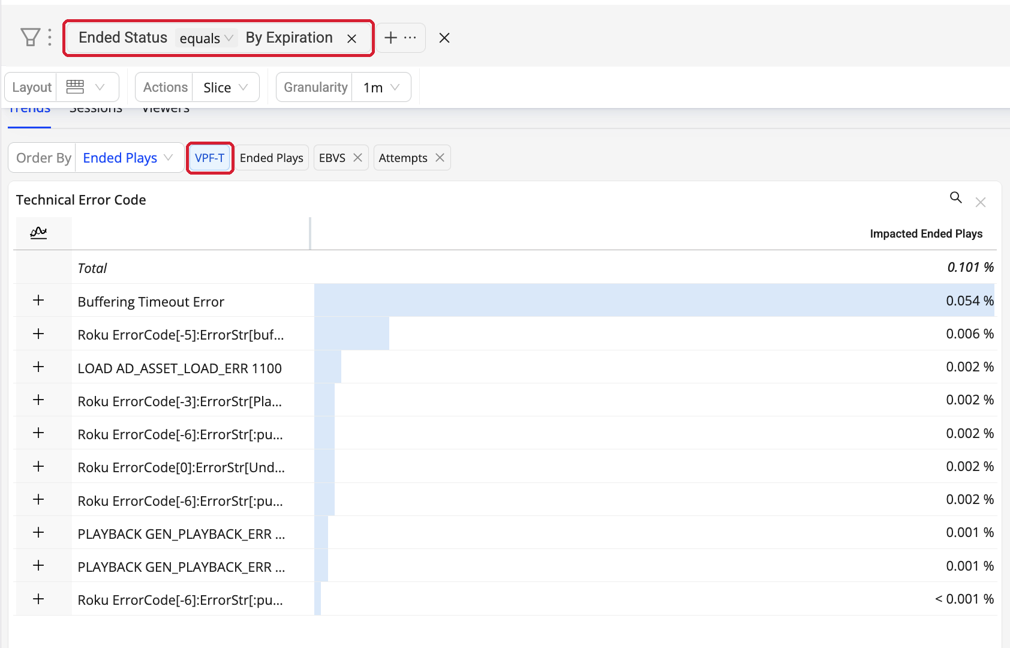Expand the Roku ErrorCode[-5] row
1010x648 pixels.
point(38,334)
